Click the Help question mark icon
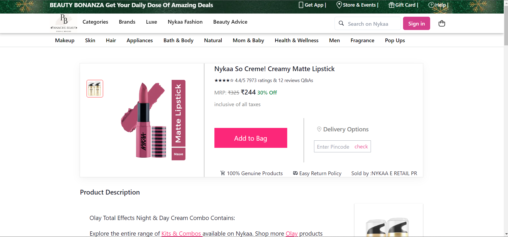 (431, 5)
